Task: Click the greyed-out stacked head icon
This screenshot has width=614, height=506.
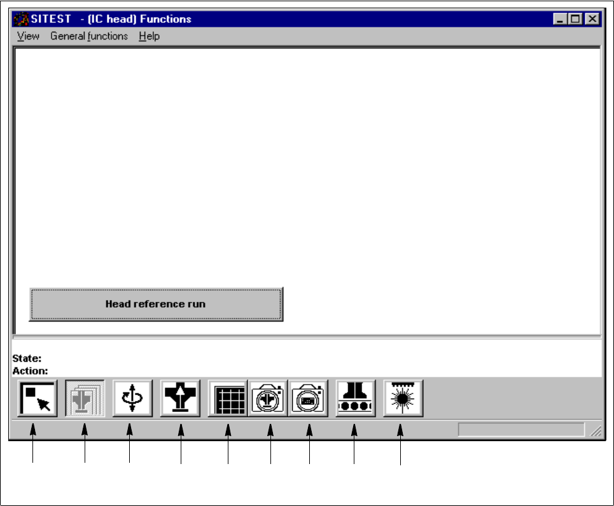Action: (x=85, y=399)
